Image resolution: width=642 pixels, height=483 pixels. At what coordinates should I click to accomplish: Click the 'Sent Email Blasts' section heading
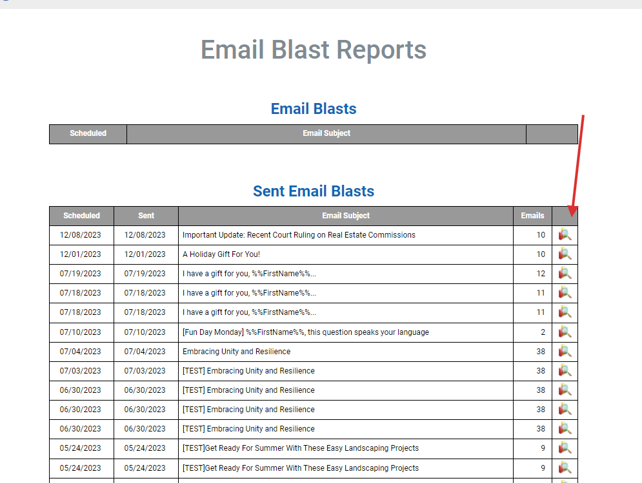click(314, 191)
